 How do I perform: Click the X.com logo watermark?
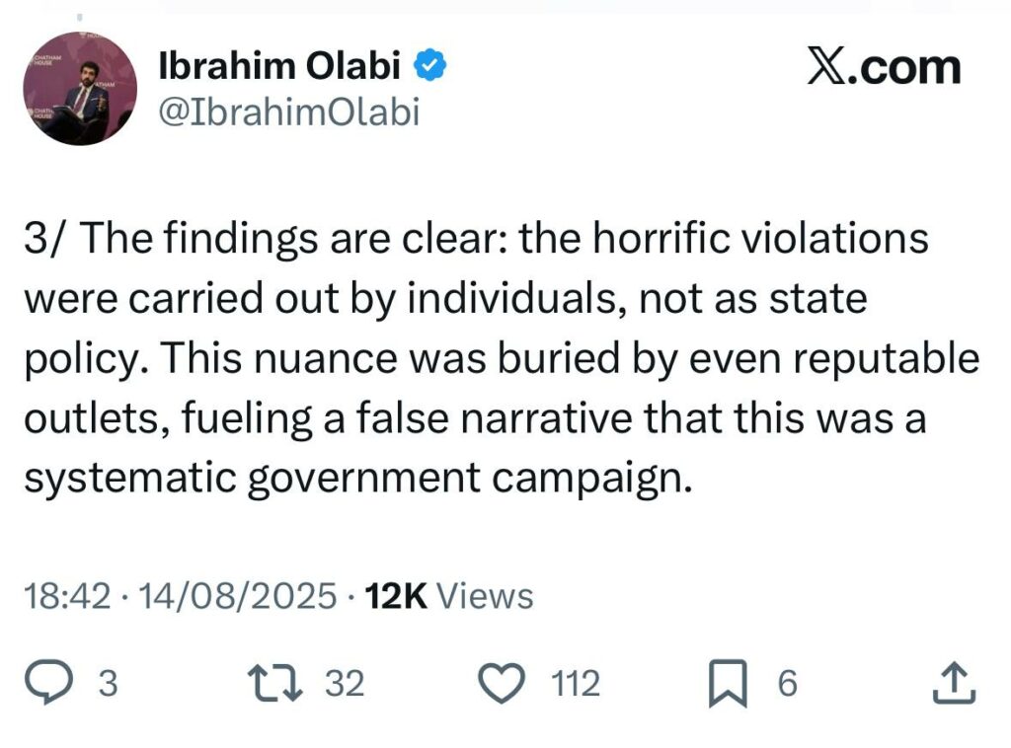click(x=883, y=68)
